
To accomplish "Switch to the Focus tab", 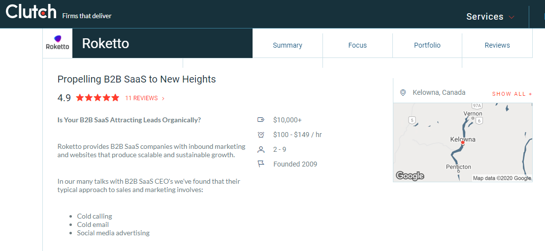I will pyautogui.click(x=357, y=45).
